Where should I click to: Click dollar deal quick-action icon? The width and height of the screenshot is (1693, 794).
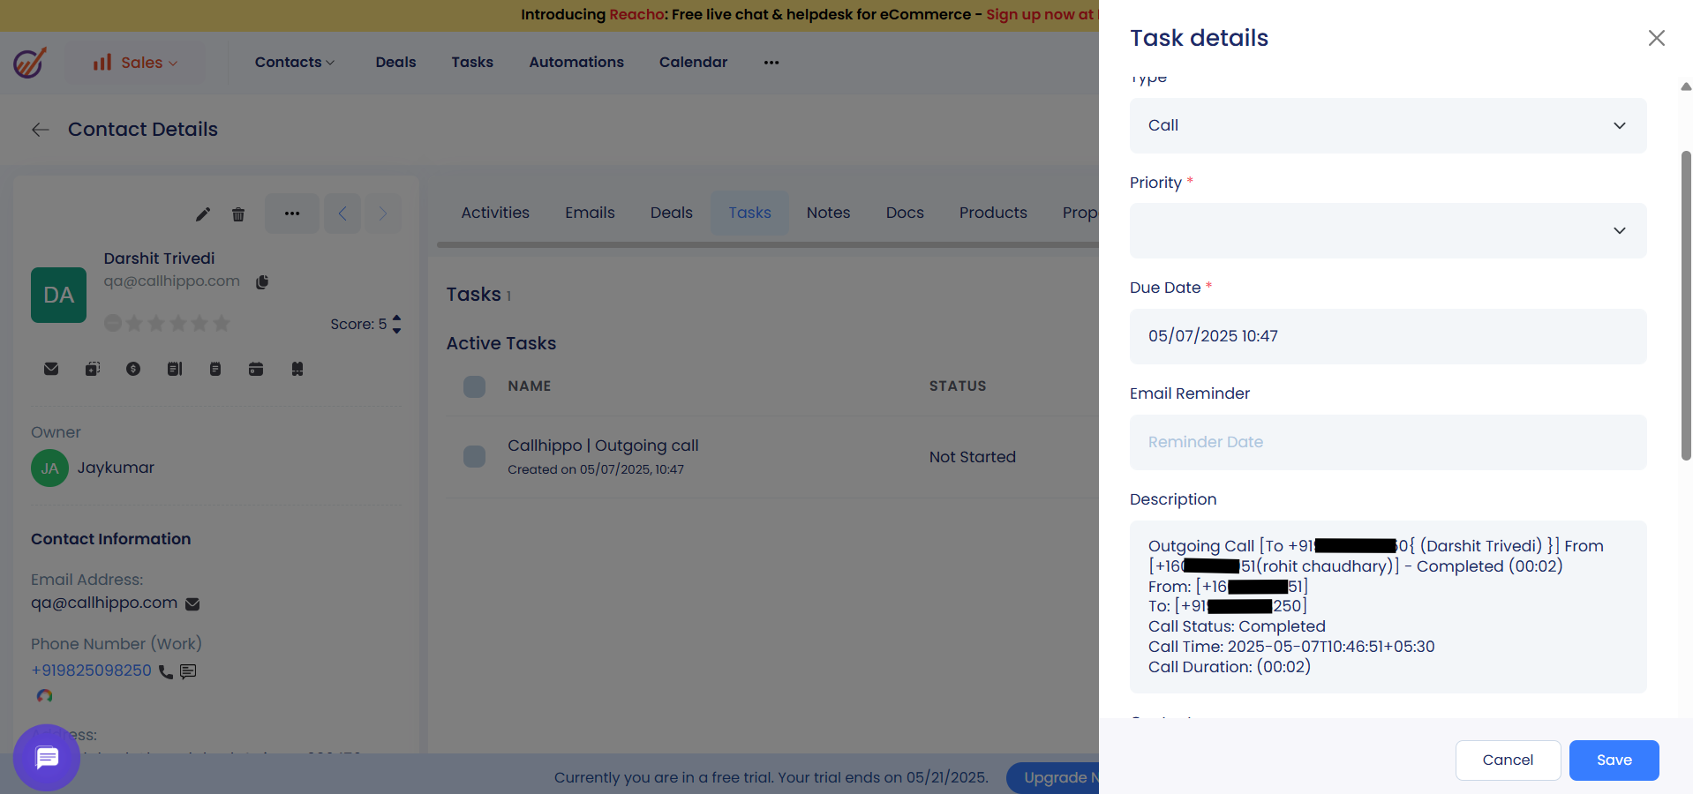point(133,369)
